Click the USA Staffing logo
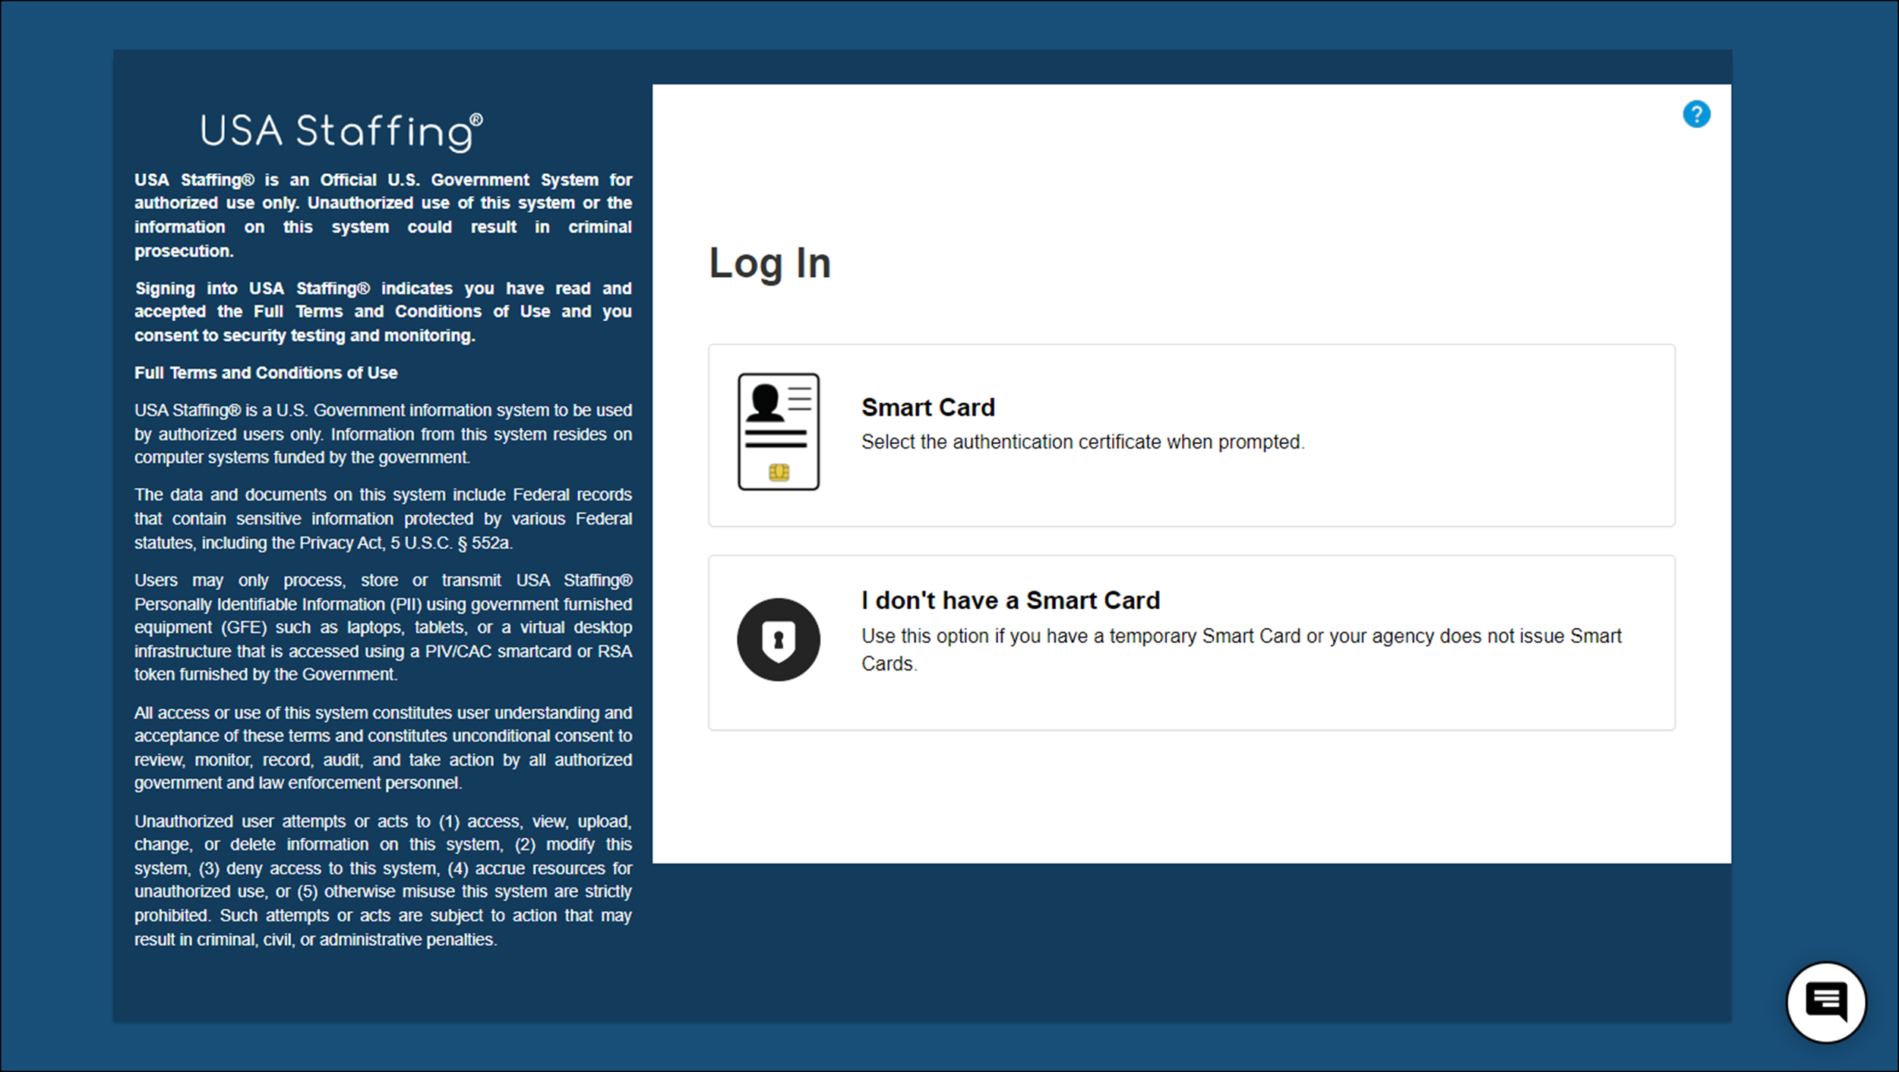1899x1072 pixels. (341, 131)
